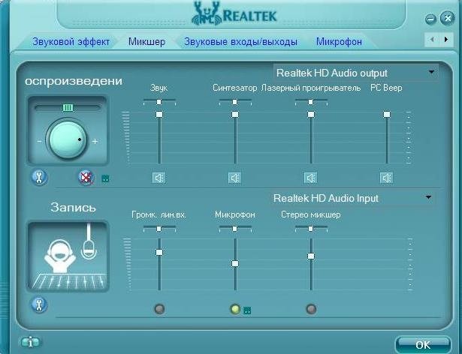The image size is (462, 354).
Task: Click the master playback mute icon
Action: (86, 178)
